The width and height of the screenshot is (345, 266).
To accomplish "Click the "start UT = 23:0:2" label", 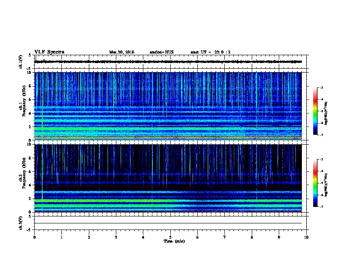I will coord(210,52).
